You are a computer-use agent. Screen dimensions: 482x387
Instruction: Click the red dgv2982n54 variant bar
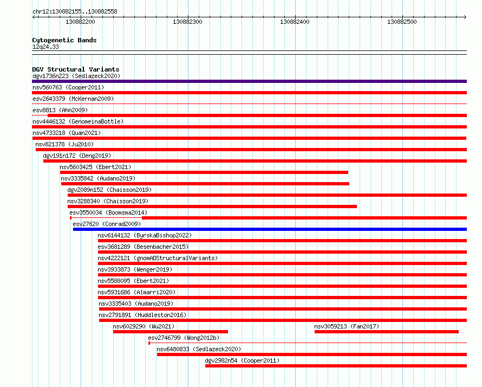(x=336, y=366)
